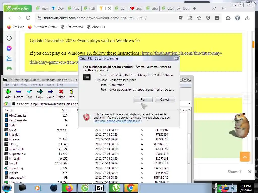Sort 7-Zip list by Size column
Image resolution: width=258 pixels, height=193 pixels.
[56, 110]
